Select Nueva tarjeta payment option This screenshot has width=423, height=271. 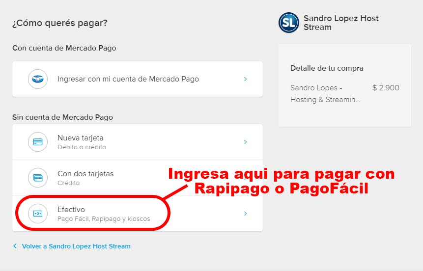tap(138, 142)
